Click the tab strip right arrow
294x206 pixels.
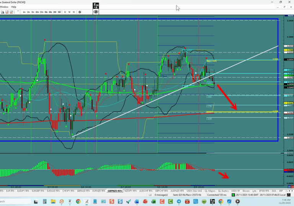tap(292, 191)
